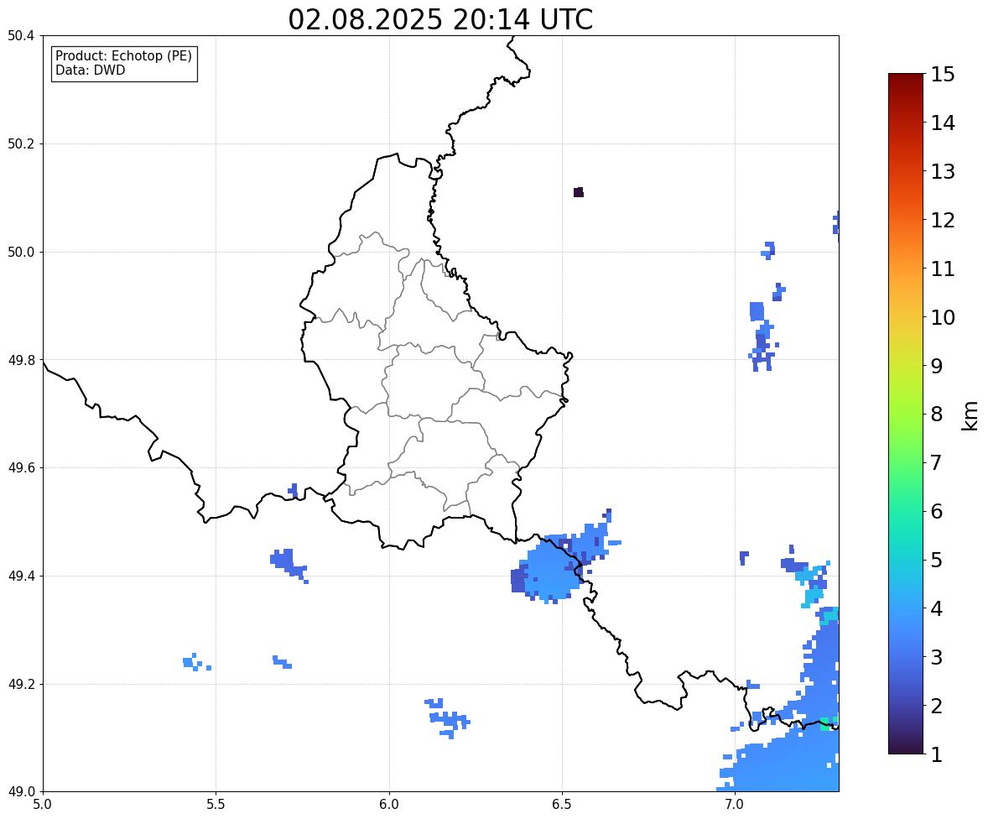The width and height of the screenshot is (988, 819).
Task: Select colorbar tick label "11"
Action: click(943, 269)
